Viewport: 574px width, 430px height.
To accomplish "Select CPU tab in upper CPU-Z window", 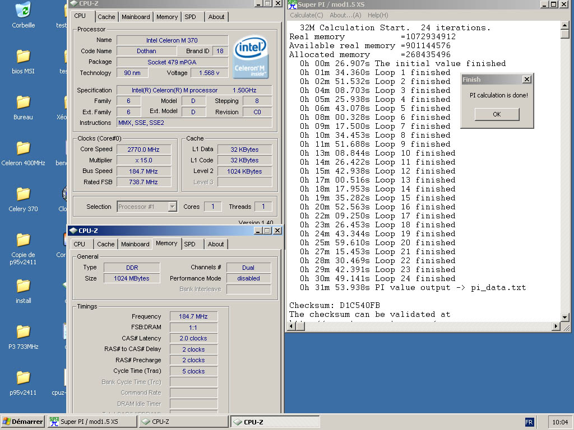I will 80,16.
